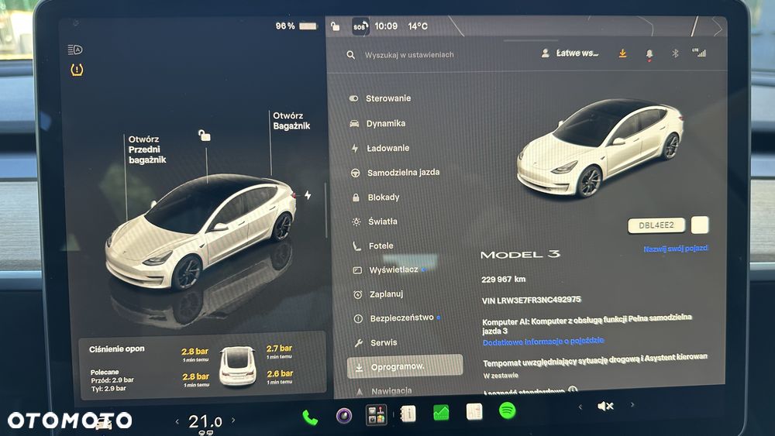Tap the 2.7 bar tire reading
The height and width of the screenshot is (436, 775).
coord(279,348)
